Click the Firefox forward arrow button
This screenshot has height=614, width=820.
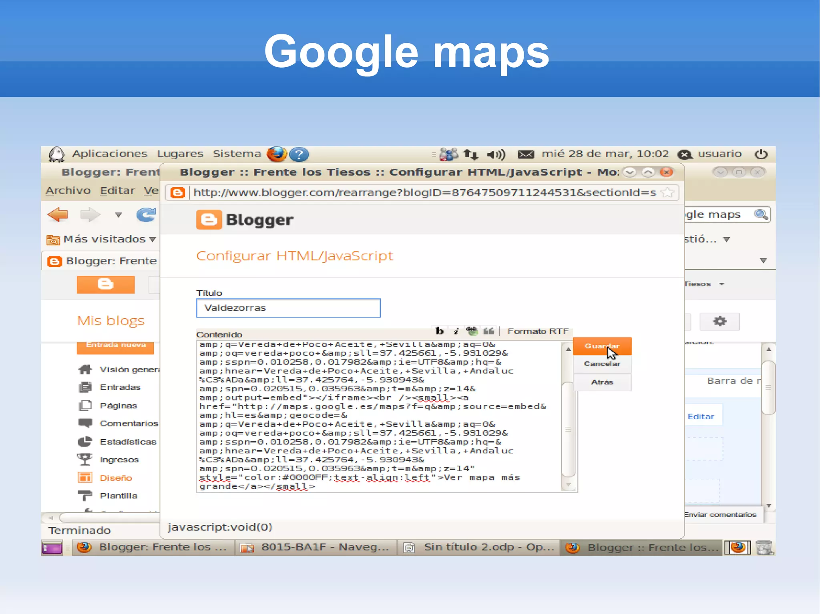90,215
